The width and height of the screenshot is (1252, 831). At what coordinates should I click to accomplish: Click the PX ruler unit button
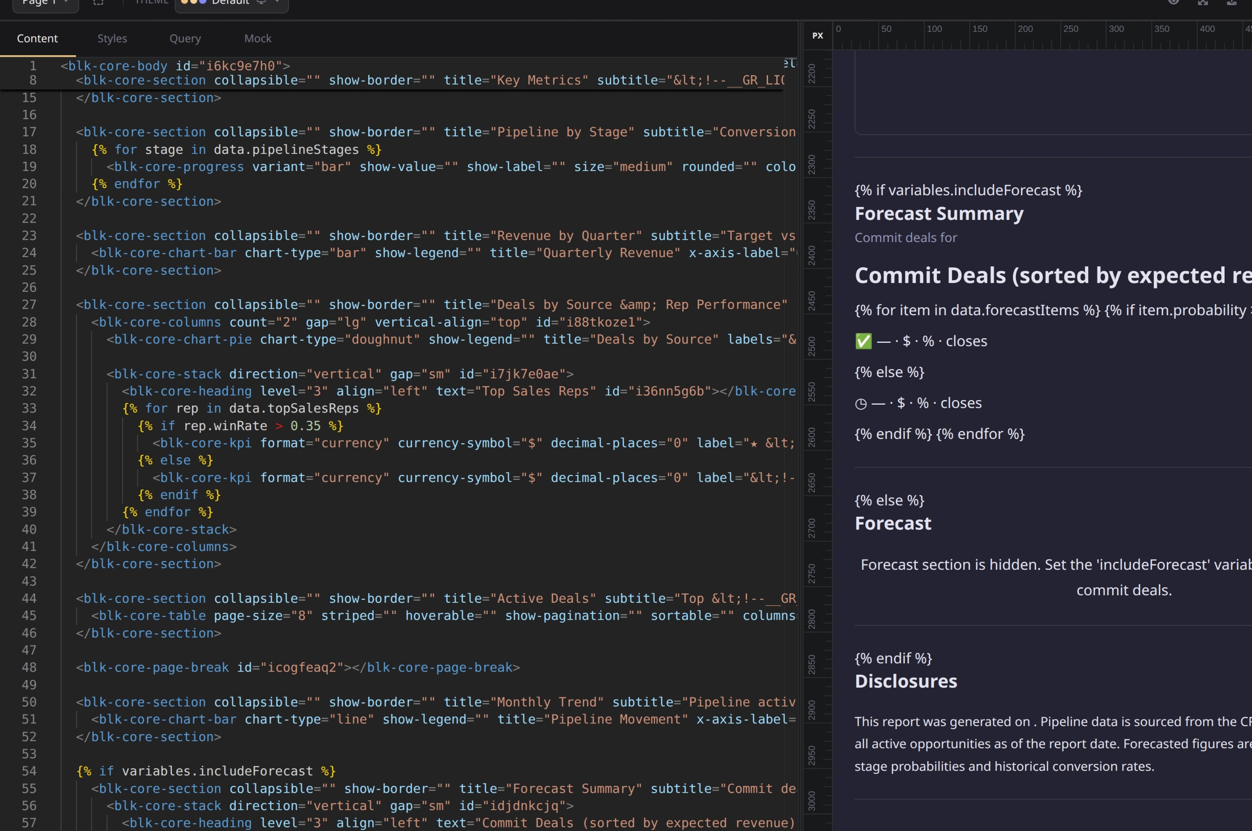pyautogui.click(x=818, y=36)
